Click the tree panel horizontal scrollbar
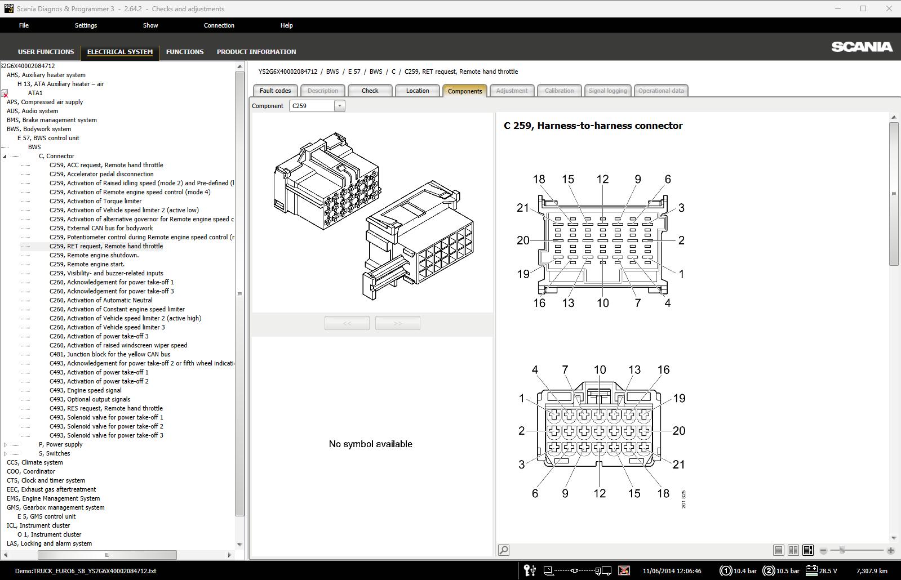901x580 pixels. (x=107, y=555)
